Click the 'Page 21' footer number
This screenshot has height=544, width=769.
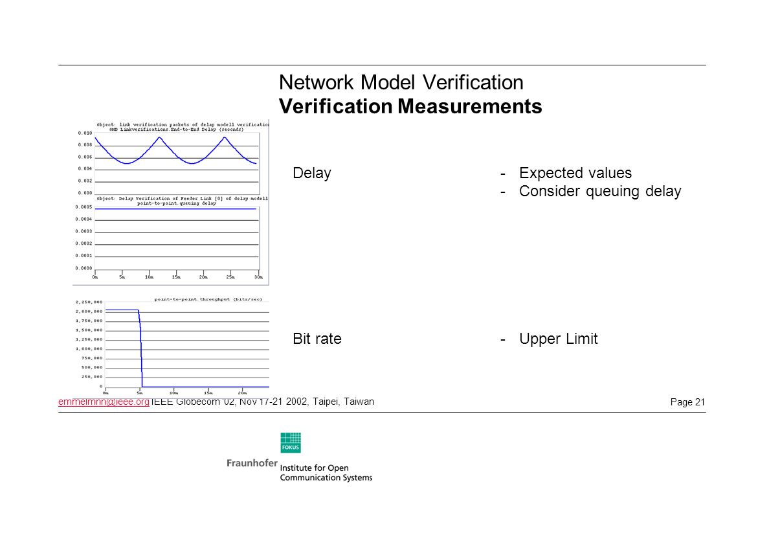coord(687,402)
